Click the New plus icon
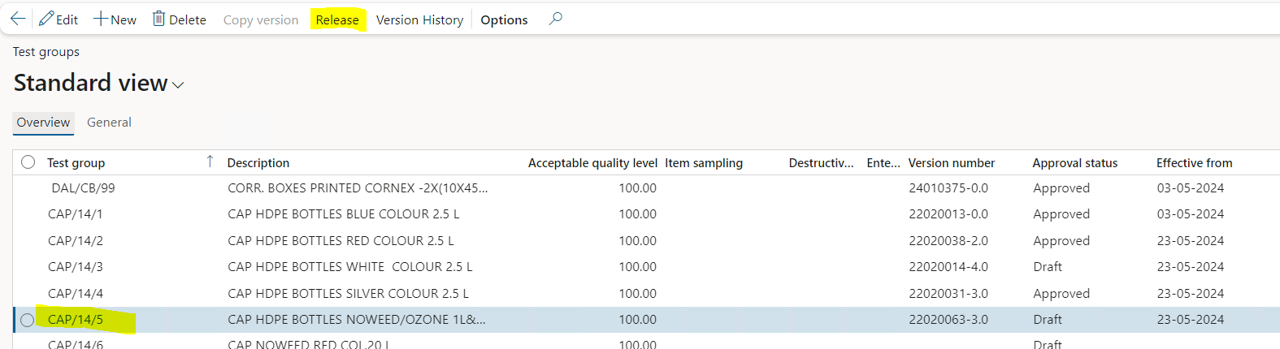 [x=101, y=19]
